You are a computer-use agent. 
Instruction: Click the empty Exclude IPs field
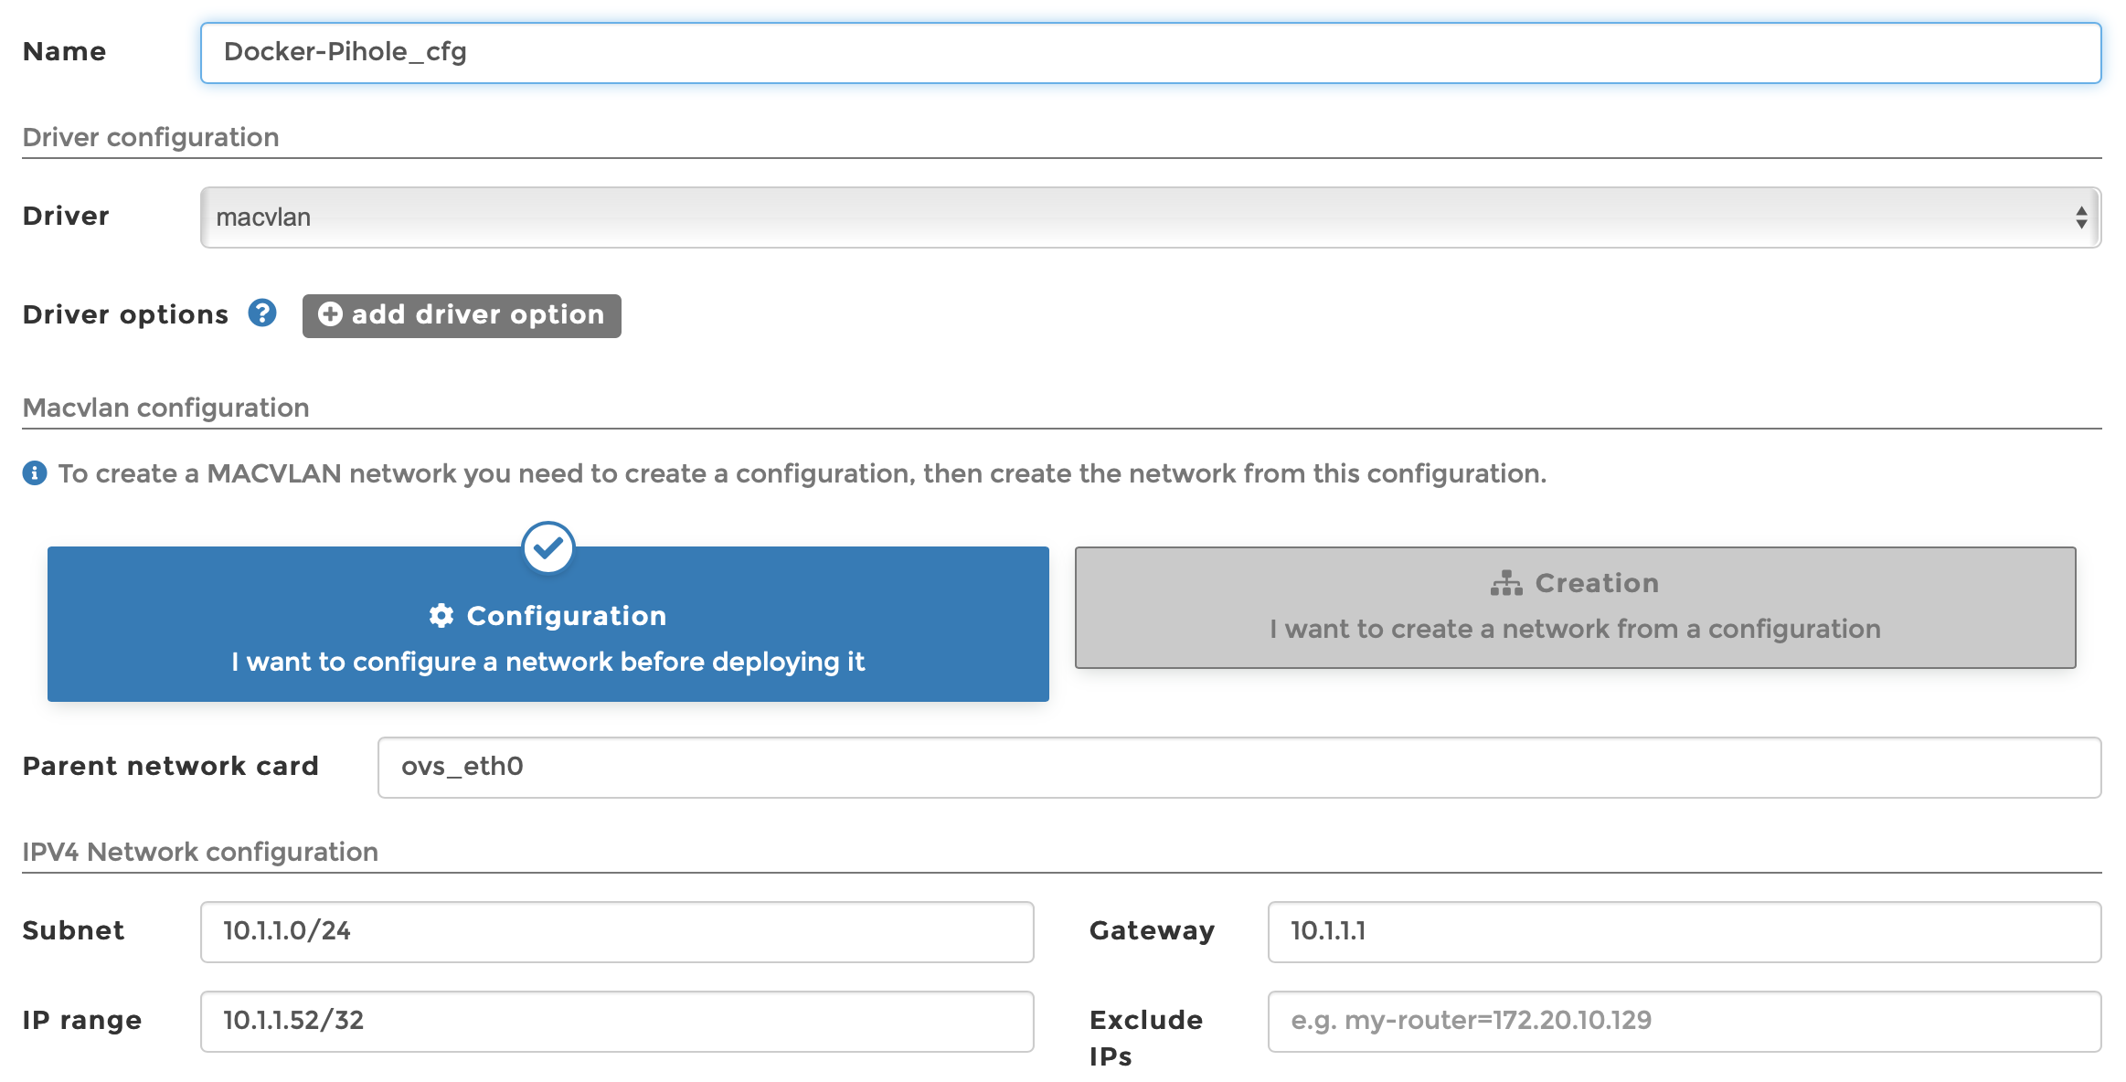pos(1684,1022)
